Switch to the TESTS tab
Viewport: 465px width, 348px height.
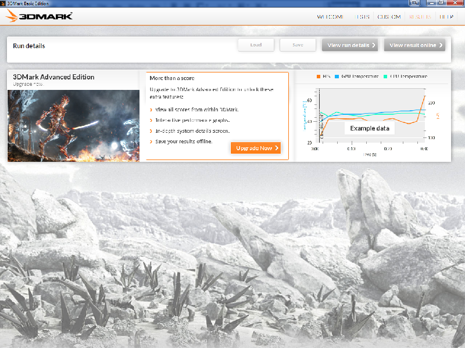[x=362, y=17]
